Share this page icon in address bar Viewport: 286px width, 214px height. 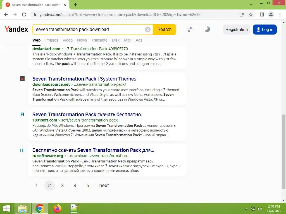tap(242, 14)
